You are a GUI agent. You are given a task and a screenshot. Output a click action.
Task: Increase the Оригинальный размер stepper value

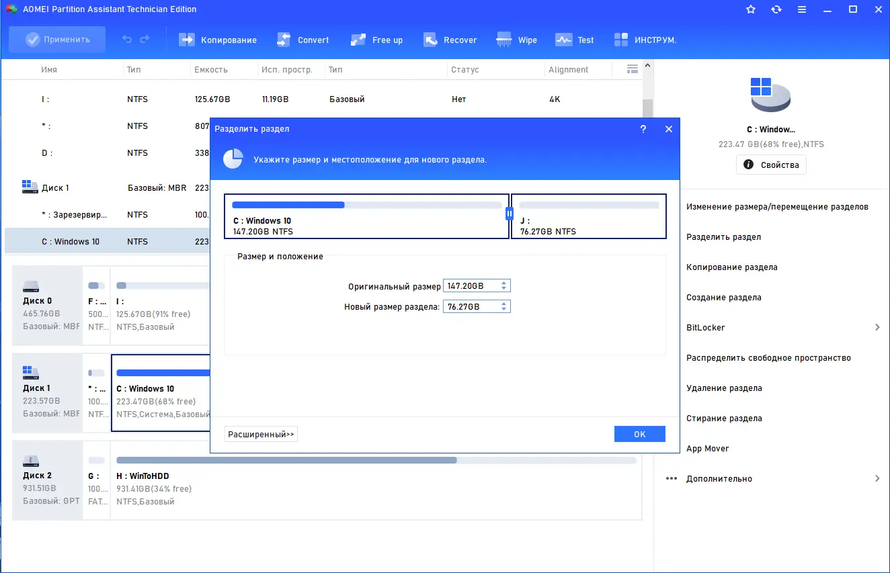[504, 283]
